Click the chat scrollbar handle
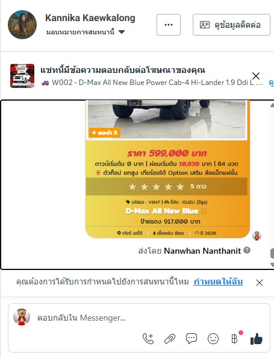Viewport: 274px width, 358px height. 272,253
